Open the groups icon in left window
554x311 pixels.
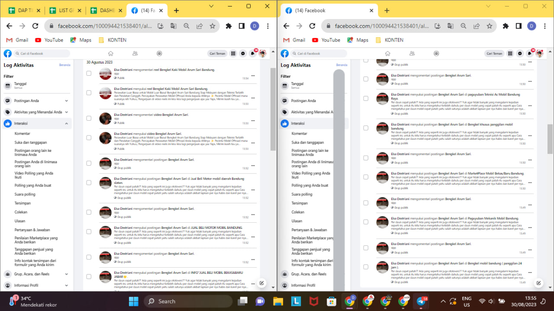click(x=159, y=54)
